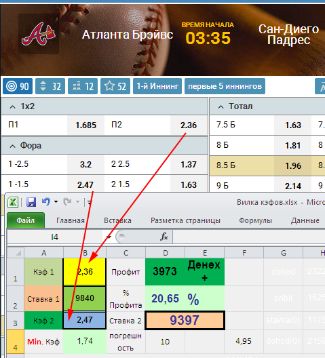Select the Денех + cell
The width and height of the screenshot is (325, 358).
(204, 272)
